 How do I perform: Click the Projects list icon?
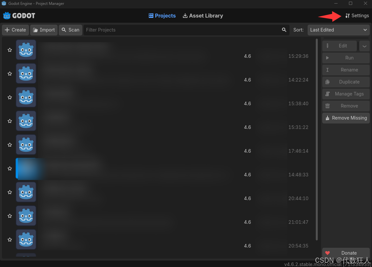(x=151, y=16)
